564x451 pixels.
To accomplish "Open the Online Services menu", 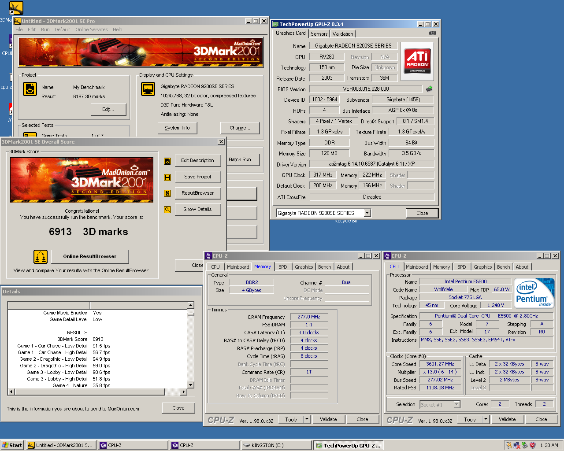I will click(x=91, y=30).
